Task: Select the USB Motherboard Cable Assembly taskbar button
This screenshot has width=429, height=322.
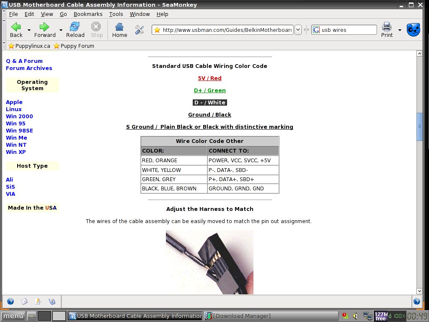Action: pos(135,316)
